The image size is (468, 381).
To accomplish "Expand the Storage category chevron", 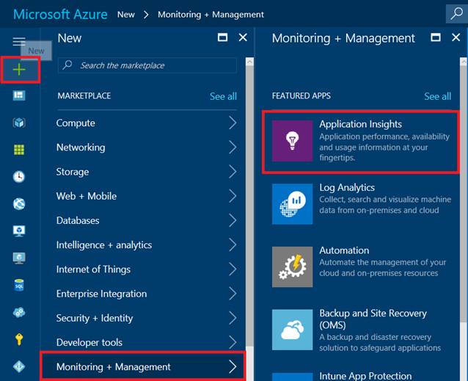I will coord(233,172).
